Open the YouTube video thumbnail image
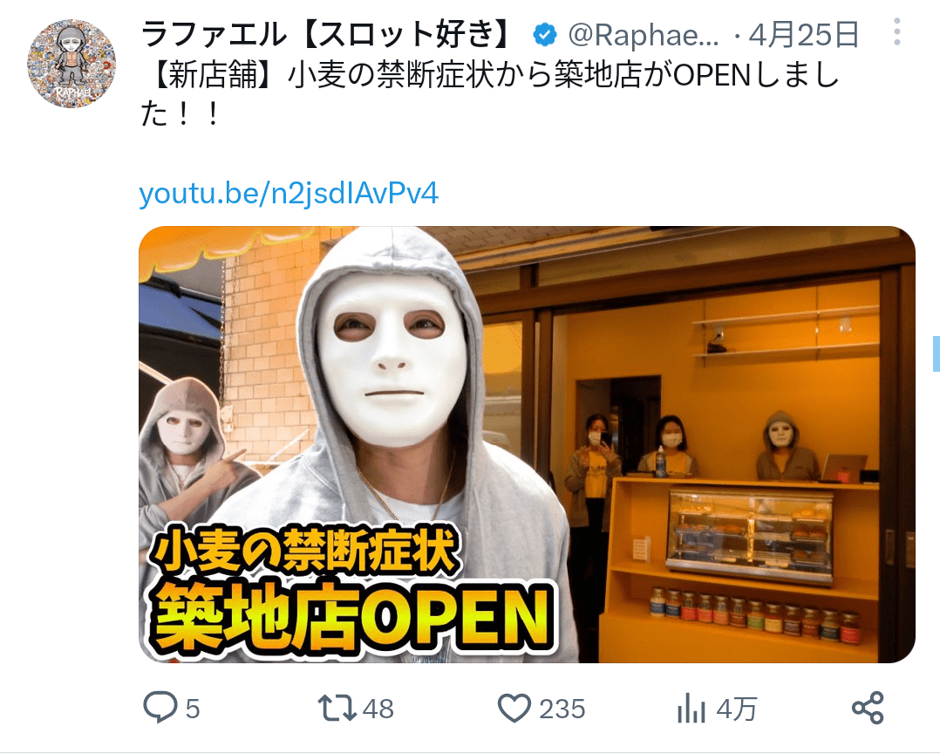 527,444
